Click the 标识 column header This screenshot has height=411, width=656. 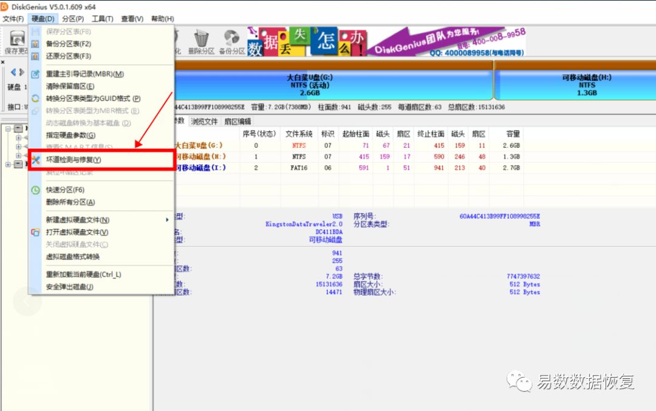(x=327, y=134)
